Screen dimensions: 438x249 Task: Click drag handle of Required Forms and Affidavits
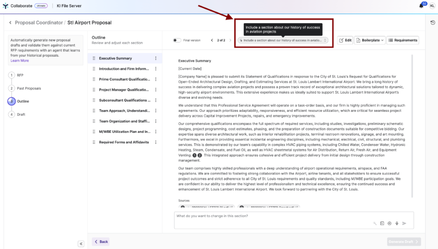tap(94, 142)
